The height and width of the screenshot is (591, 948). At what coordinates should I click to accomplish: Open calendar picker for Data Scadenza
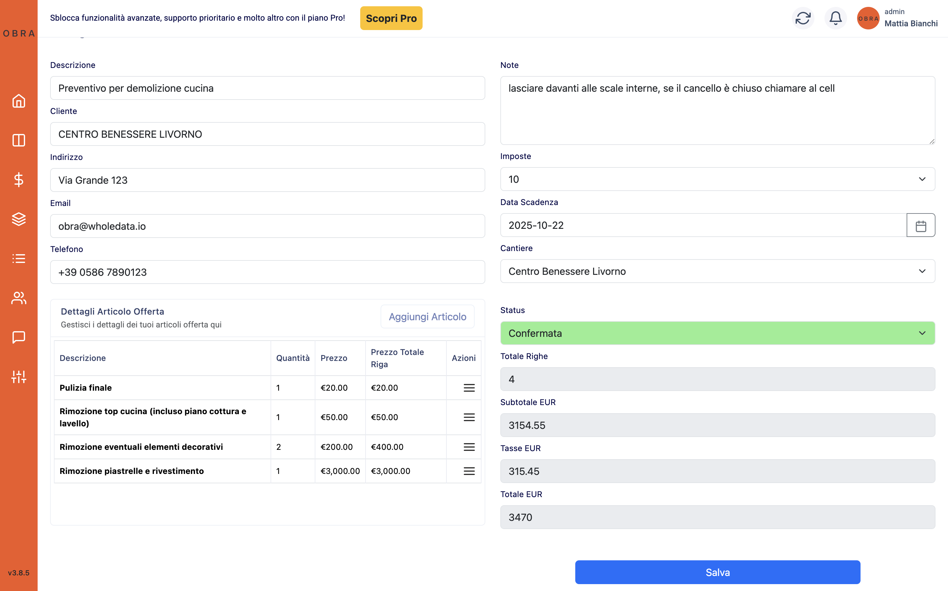pyautogui.click(x=921, y=225)
